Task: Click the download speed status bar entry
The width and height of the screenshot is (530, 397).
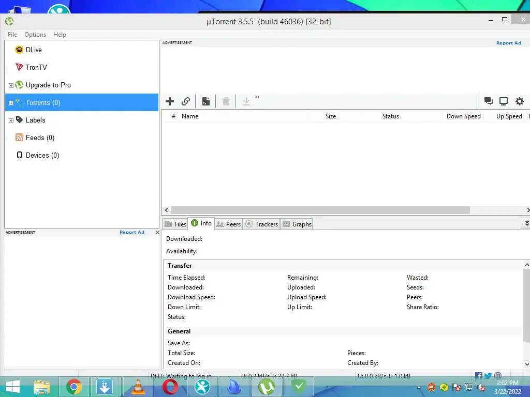Action: [x=269, y=376]
